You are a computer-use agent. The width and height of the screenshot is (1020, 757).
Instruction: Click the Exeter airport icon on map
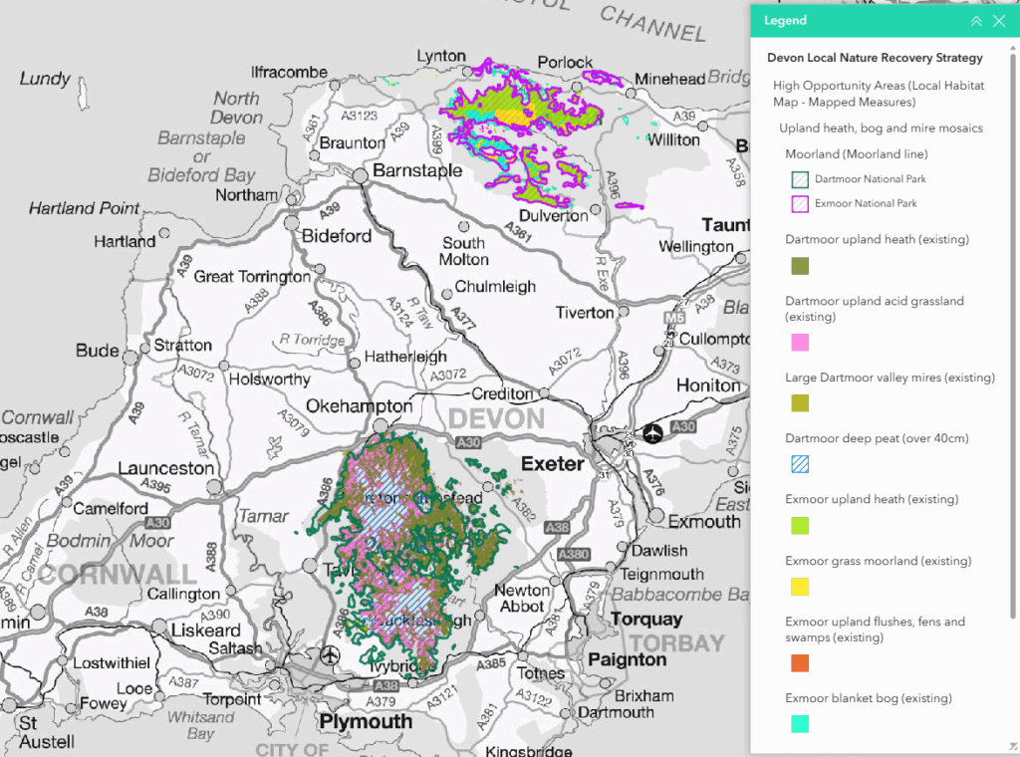click(x=652, y=432)
